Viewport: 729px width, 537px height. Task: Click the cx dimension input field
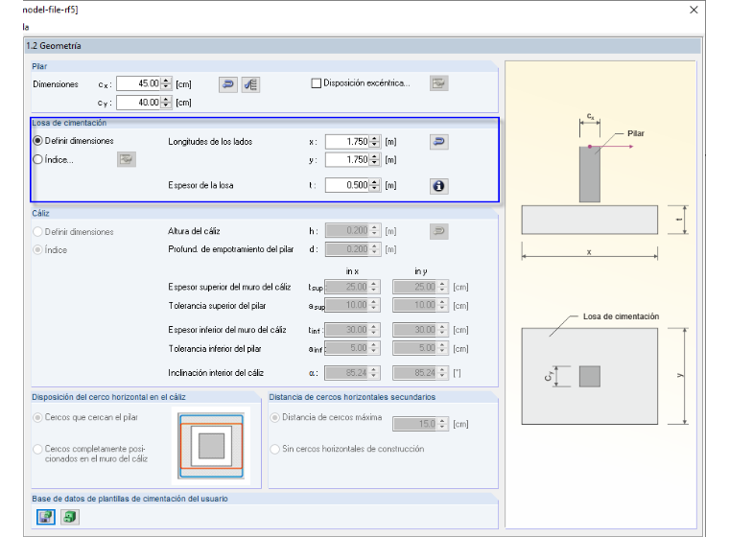(x=138, y=83)
